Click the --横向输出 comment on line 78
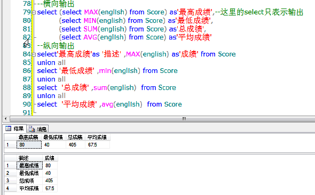 tap(56, 4)
